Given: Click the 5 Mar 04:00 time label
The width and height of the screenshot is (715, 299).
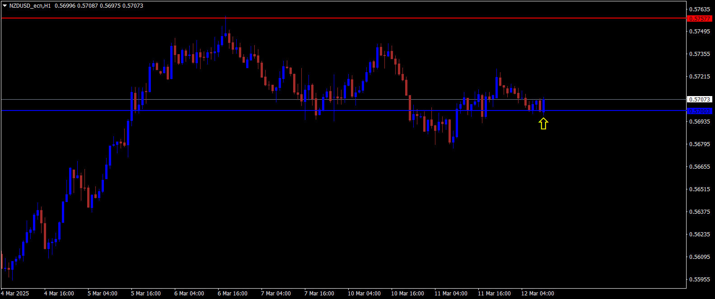Looking at the screenshot, I should [x=103, y=294].
